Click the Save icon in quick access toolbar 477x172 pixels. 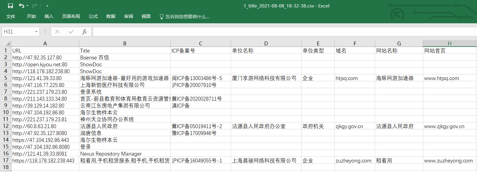click(10, 6)
